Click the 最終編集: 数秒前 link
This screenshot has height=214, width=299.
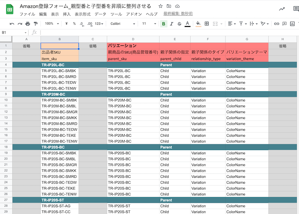(178, 14)
